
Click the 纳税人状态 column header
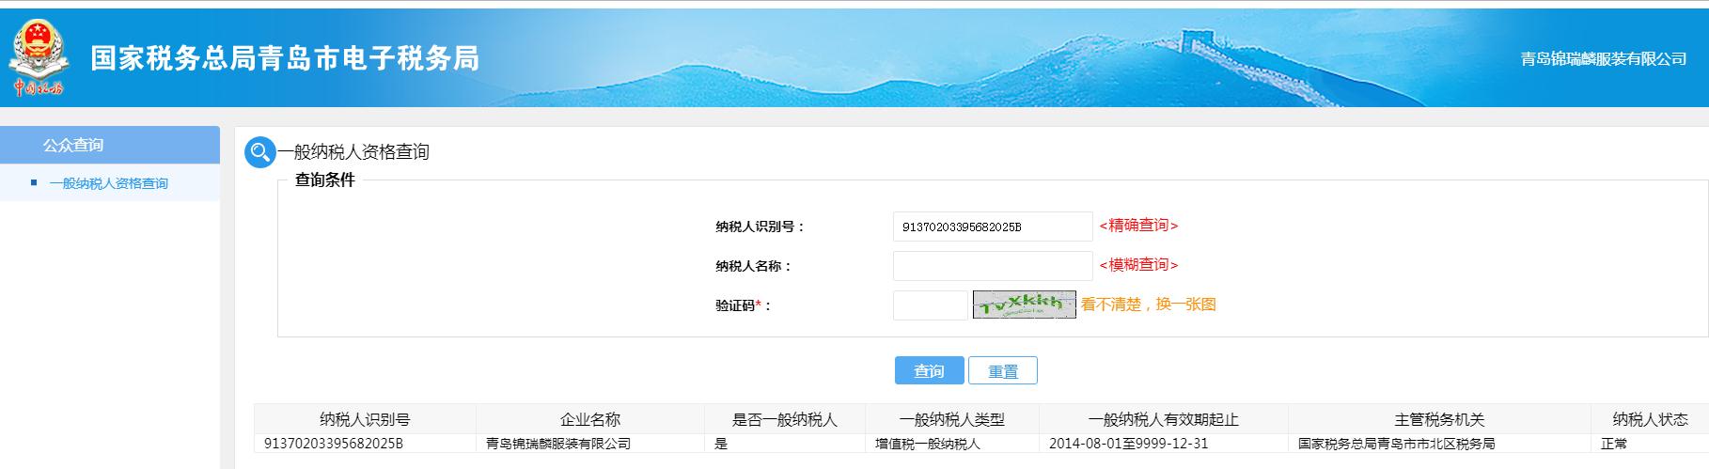tap(1650, 419)
